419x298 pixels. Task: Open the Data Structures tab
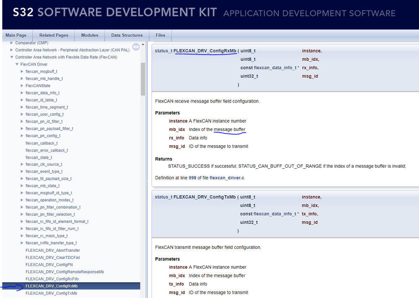pos(127,35)
